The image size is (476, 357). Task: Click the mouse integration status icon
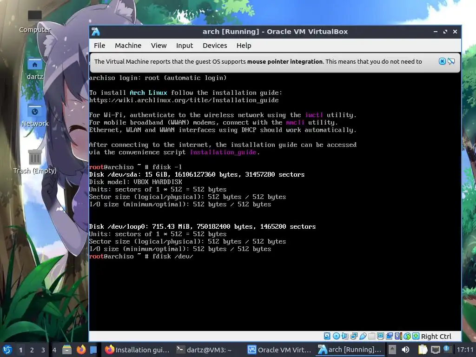[x=407, y=336]
